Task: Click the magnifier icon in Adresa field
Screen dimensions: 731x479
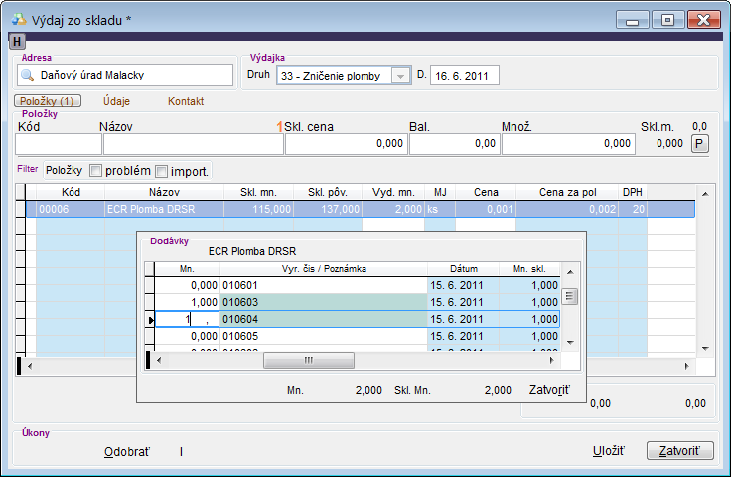Action: click(x=28, y=76)
